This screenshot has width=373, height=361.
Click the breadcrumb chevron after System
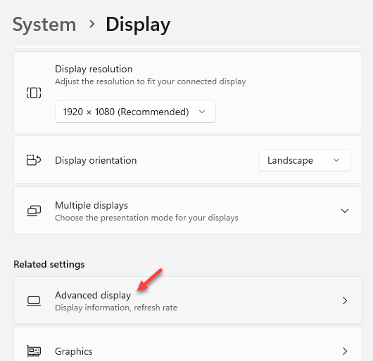[x=91, y=24]
